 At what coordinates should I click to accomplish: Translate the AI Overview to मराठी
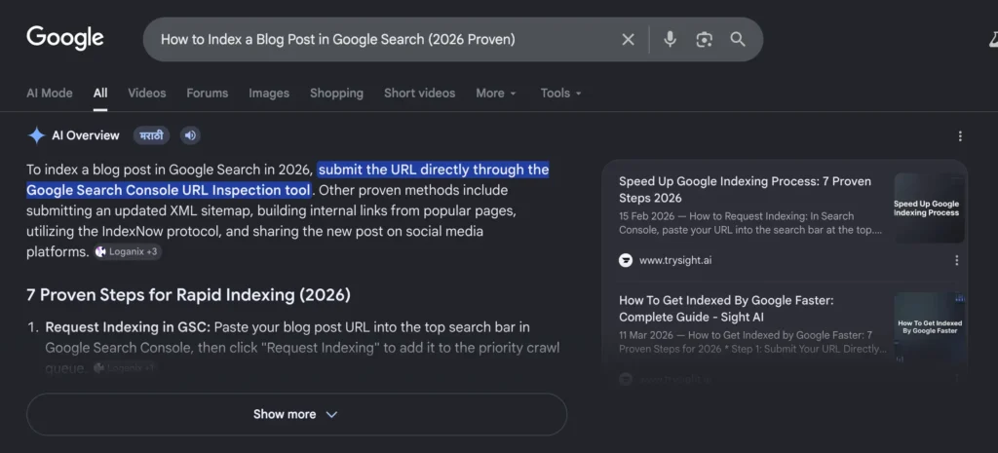point(151,135)
